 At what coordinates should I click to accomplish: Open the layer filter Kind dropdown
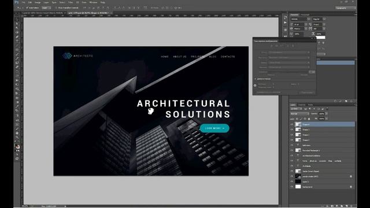(x=296, y=109)
